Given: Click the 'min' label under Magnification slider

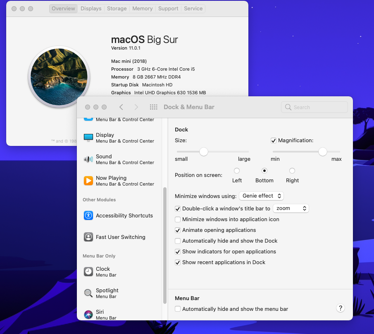Looking at the screenshot, I should coord(275,159).
